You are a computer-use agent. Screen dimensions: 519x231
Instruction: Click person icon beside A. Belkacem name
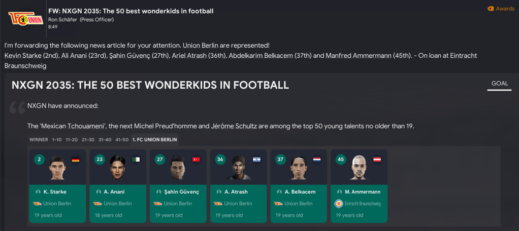279,192
